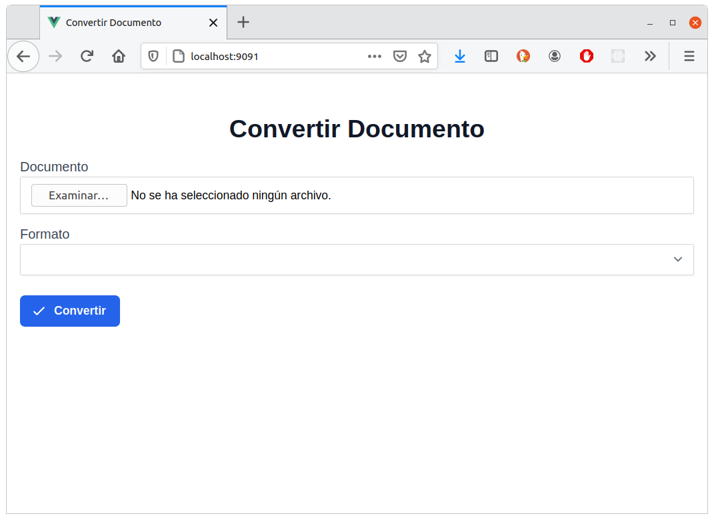Navigate back using the back arrow
Screen dimensions: 714x520
[23, 56]
